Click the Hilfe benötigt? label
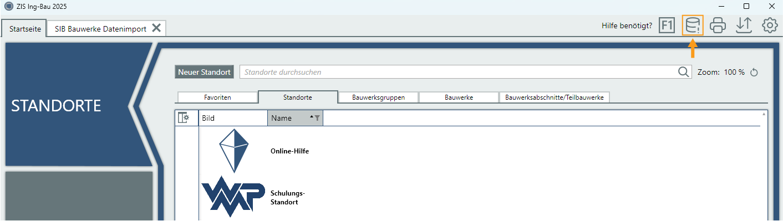The height and width of the screenshot is (221, 783). pos(627,25)
